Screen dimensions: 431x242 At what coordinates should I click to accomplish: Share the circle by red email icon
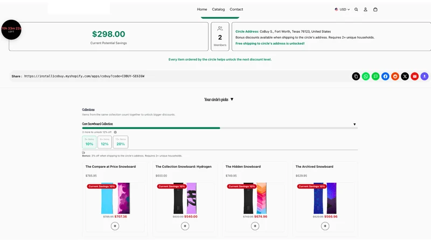[415, 76]
